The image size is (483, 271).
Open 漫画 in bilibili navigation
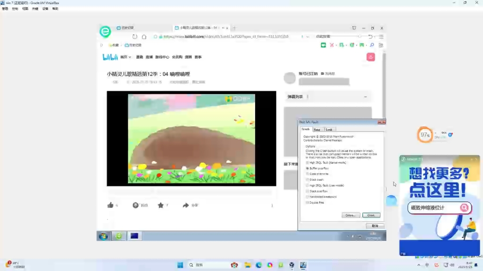click(x=188, y=57)
